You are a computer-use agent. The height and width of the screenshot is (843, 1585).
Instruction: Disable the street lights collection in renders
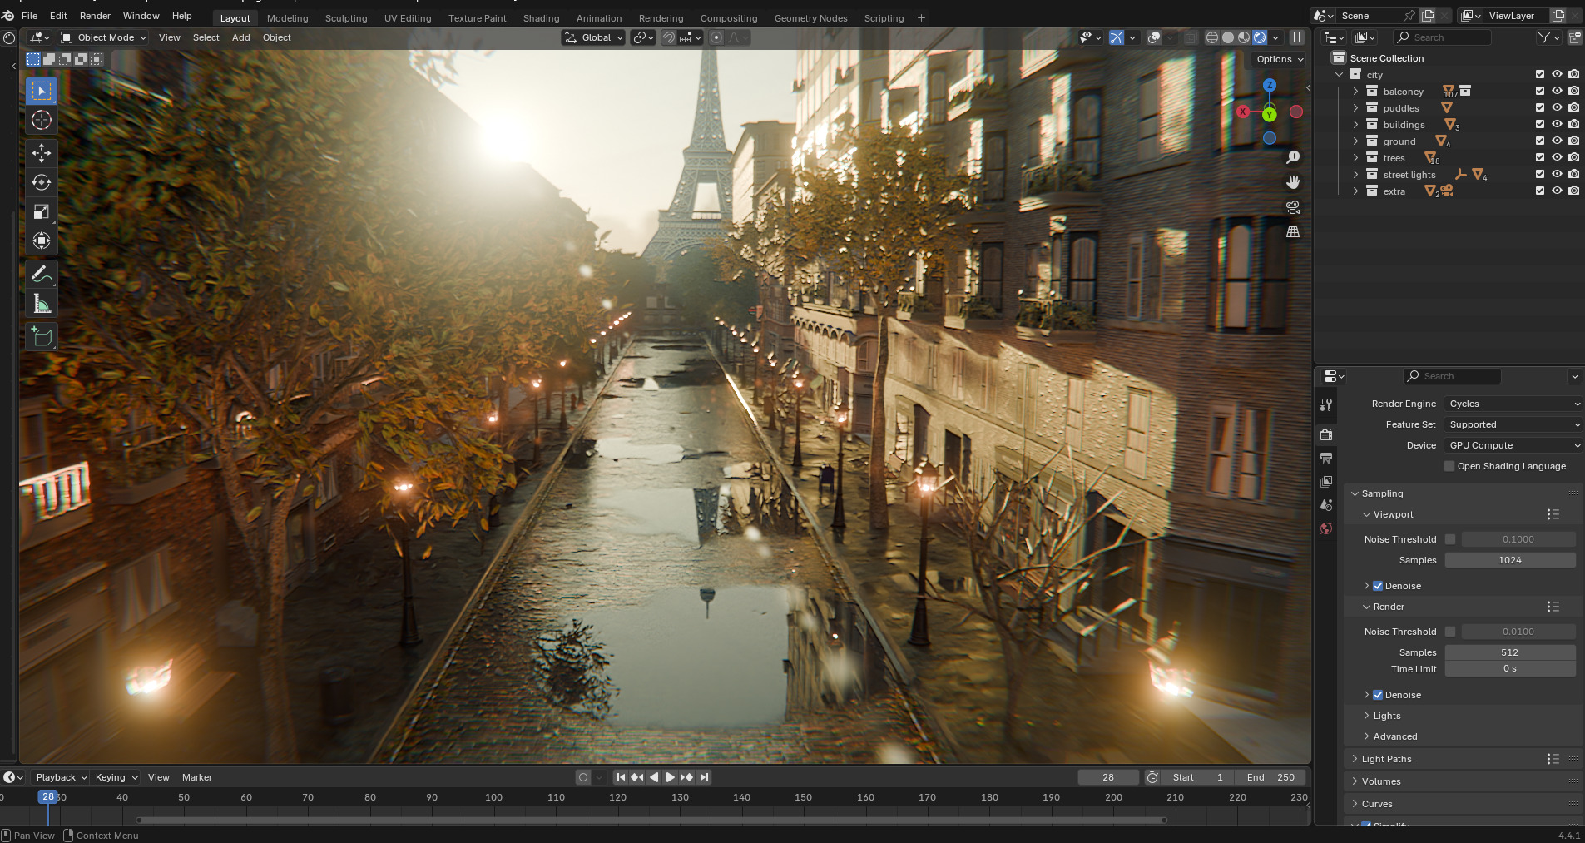click(1573, 174)
